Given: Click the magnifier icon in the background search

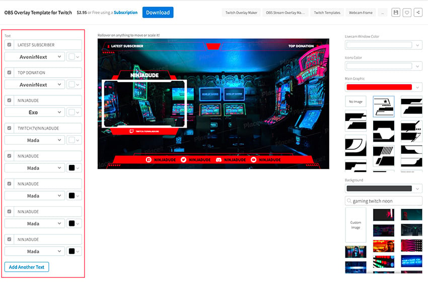Looking at the screenshot, I should point(349,201).
